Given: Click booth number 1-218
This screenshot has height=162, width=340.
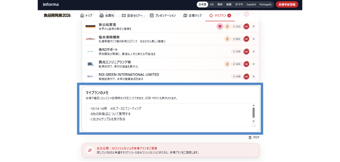Looking at the screenshot, I should tap(237, 52).
